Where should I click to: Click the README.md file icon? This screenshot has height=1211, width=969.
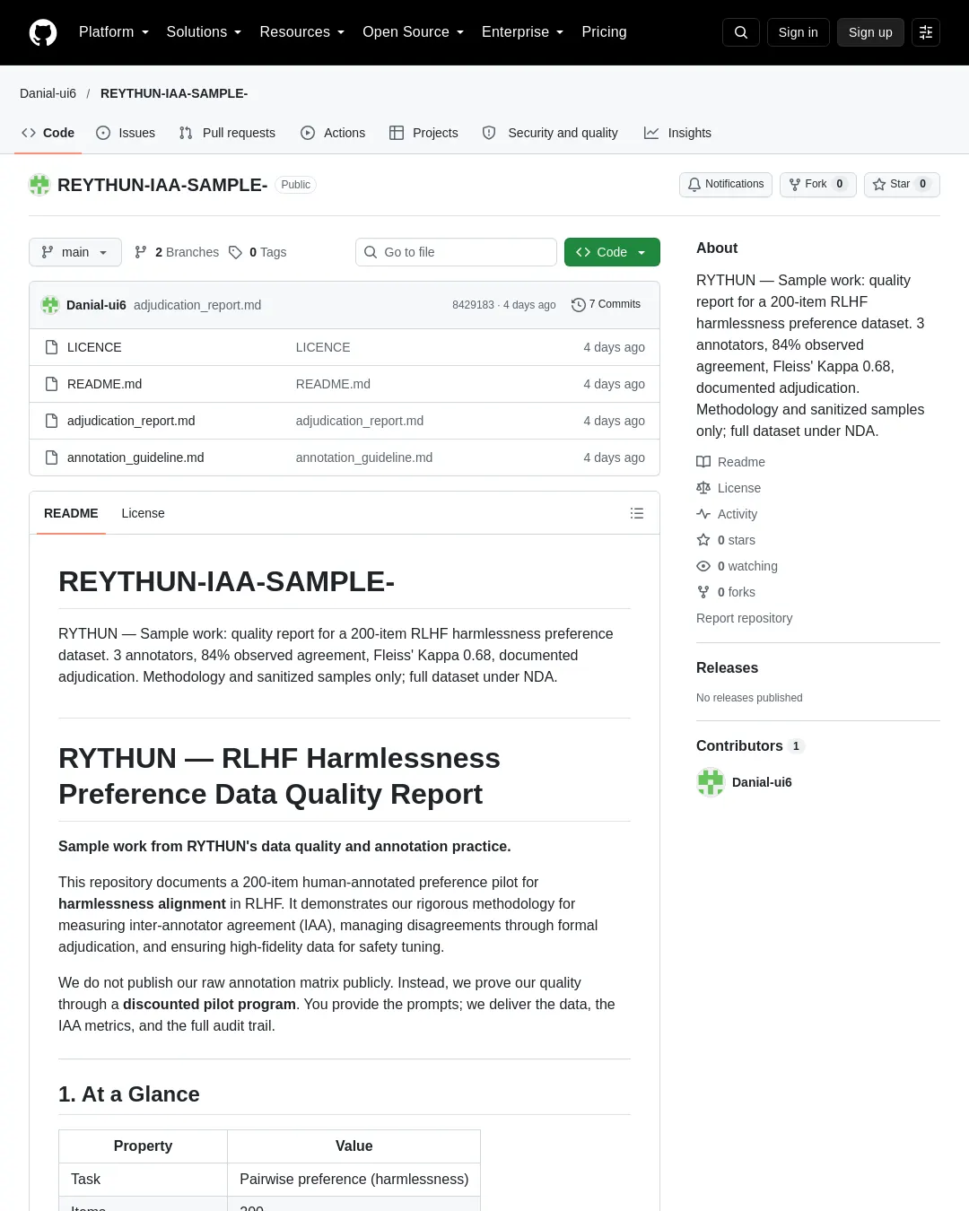[52, 384]
